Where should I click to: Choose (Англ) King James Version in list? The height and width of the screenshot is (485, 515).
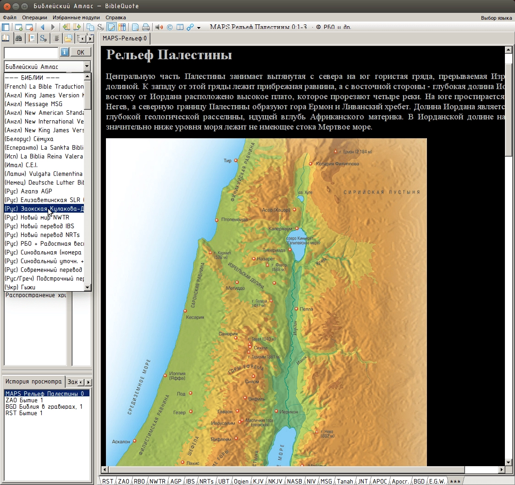(x=44, y=95)
